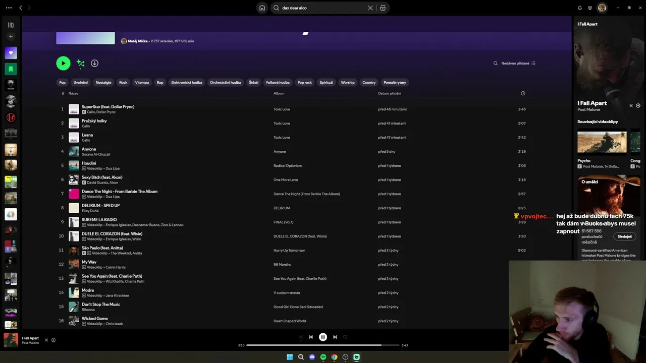Sort by the Album column header
The width and height of the screenshot is (646, 363).
click(x=279, y=93)
